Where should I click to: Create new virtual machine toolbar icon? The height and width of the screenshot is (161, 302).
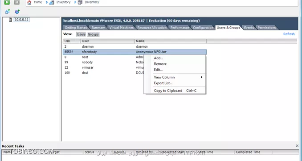(x=8, y=12)
